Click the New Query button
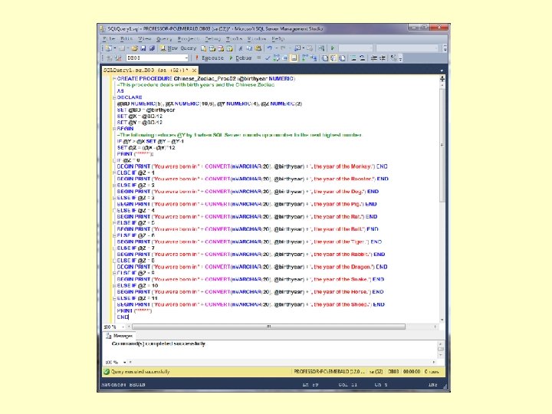This screenshot has height=414, width=552. (x=178, y=48)
